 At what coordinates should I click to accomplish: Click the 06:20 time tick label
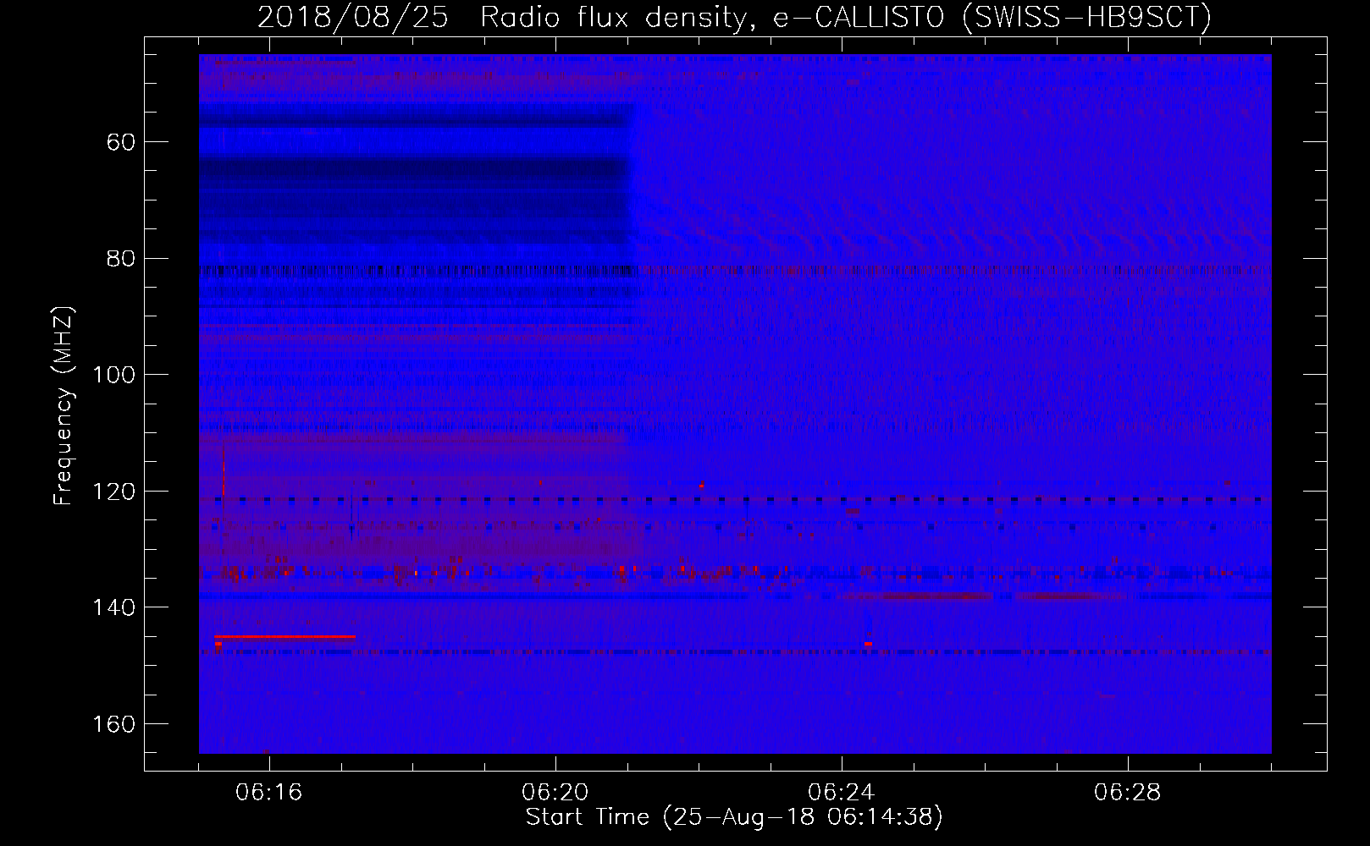tap(555, 793)
